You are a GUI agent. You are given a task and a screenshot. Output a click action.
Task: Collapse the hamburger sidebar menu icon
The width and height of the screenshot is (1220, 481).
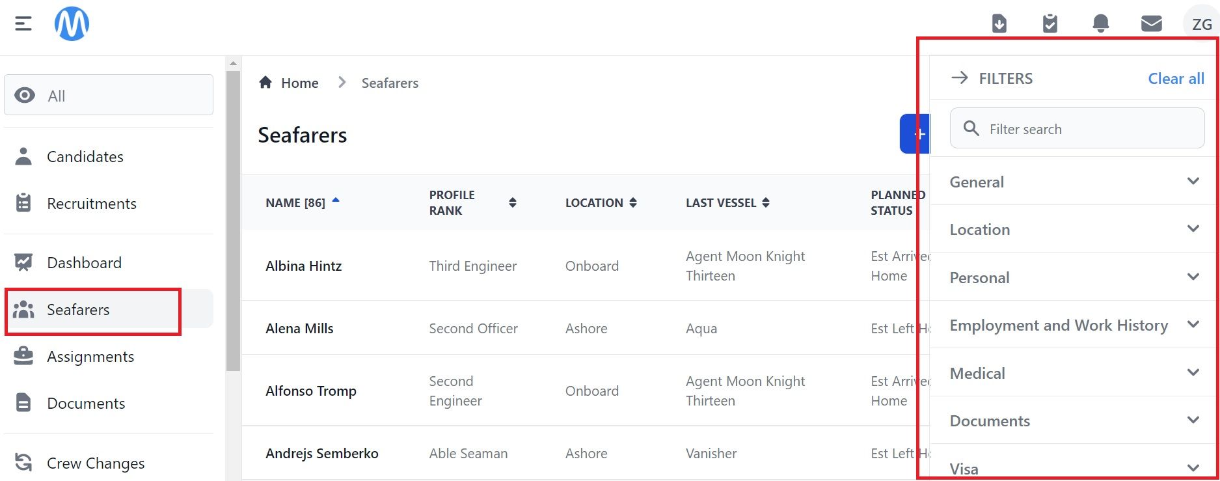click(x=23, y=24)
